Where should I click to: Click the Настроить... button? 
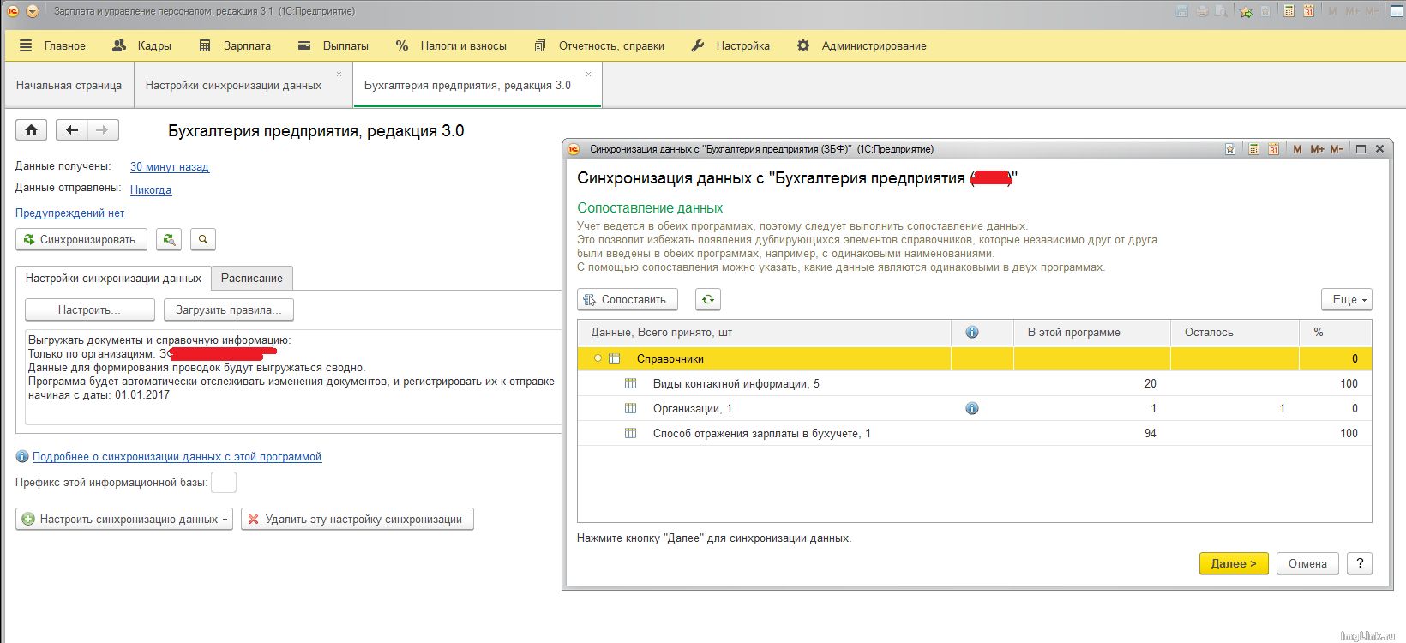tap(90, 309)
